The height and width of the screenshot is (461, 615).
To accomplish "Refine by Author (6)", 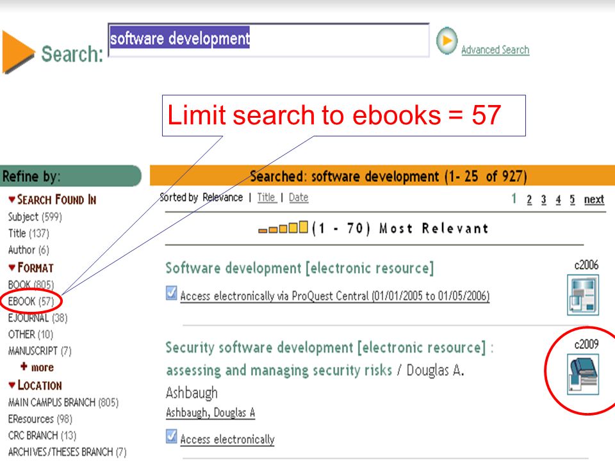I will (x=29, y=250).
